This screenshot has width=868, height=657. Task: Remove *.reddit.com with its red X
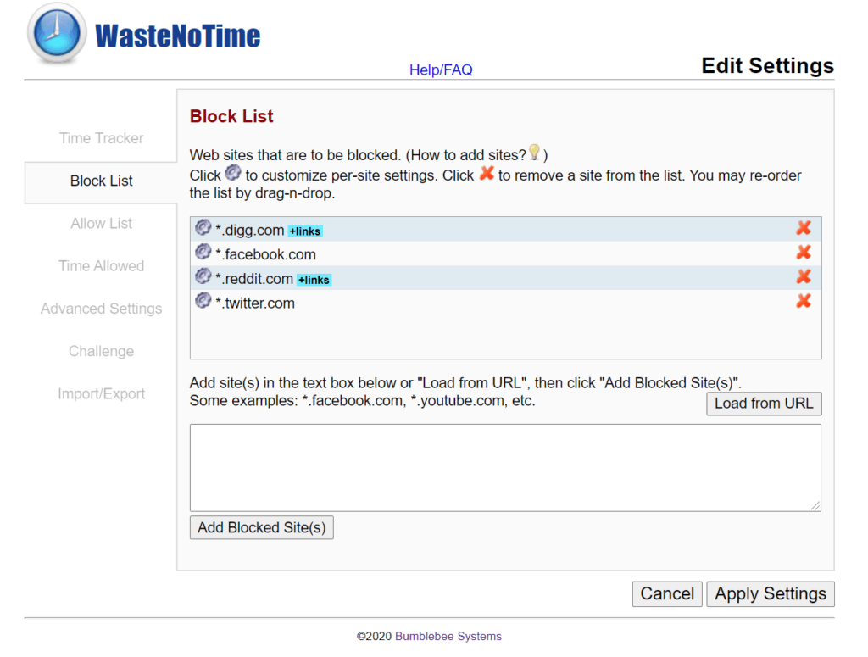pos(804,276)
